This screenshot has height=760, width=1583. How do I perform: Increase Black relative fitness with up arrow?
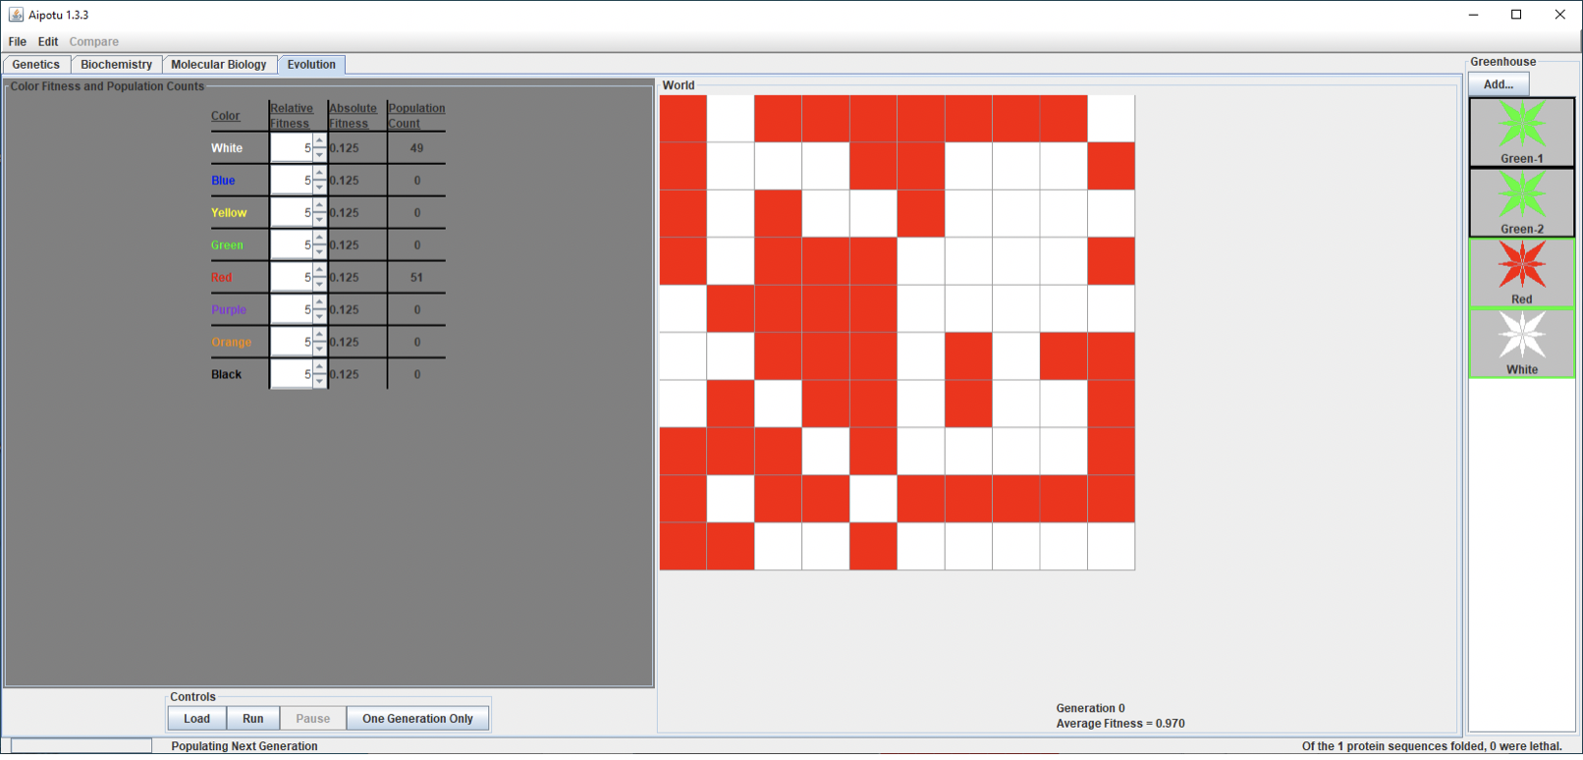click(319, 367)
